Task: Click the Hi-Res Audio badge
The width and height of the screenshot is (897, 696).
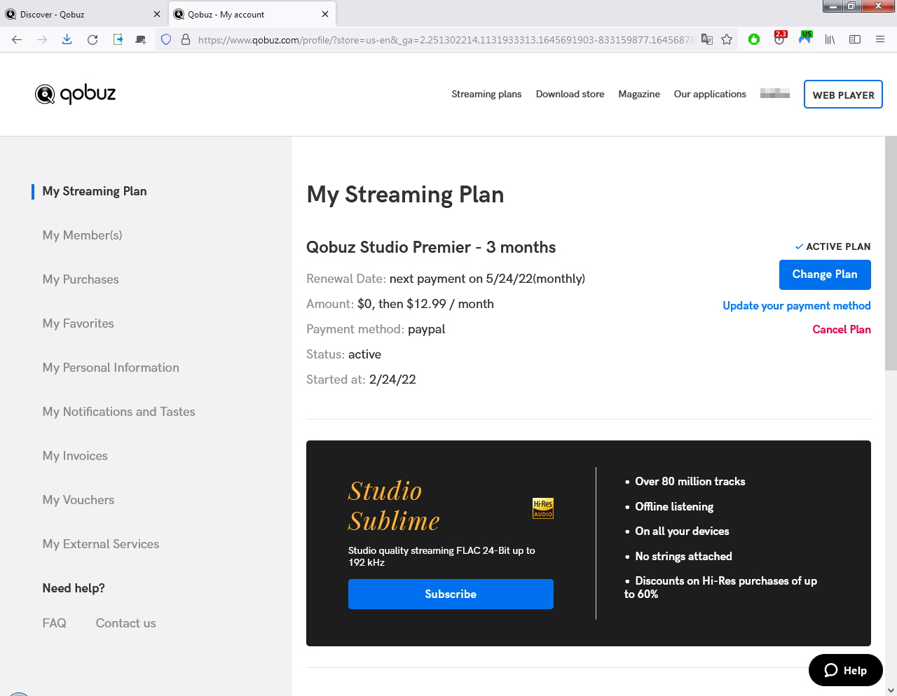Action: 543,508
